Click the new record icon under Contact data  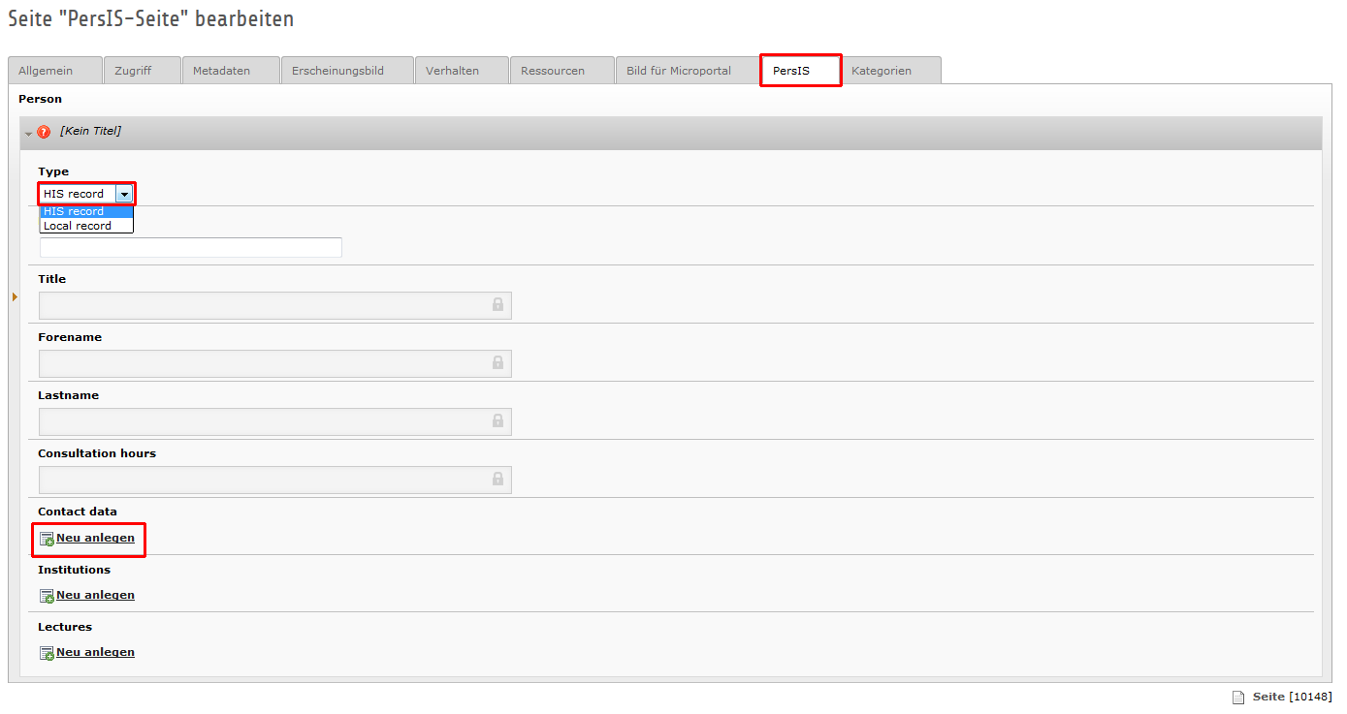point(47,539)
